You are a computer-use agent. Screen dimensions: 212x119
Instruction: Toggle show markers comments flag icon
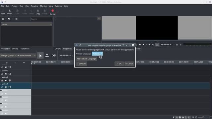186,117
